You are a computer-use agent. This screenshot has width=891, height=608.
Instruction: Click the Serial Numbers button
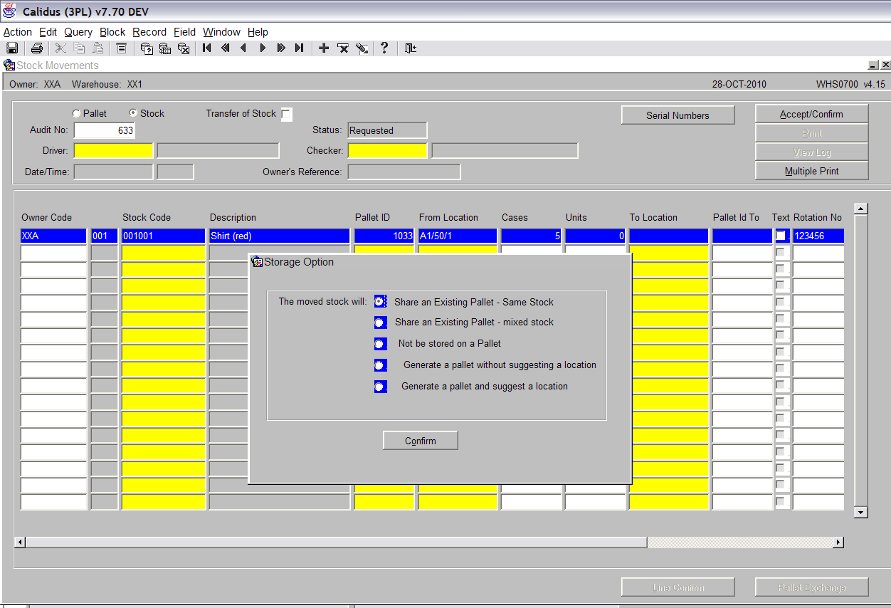[678, 115]
